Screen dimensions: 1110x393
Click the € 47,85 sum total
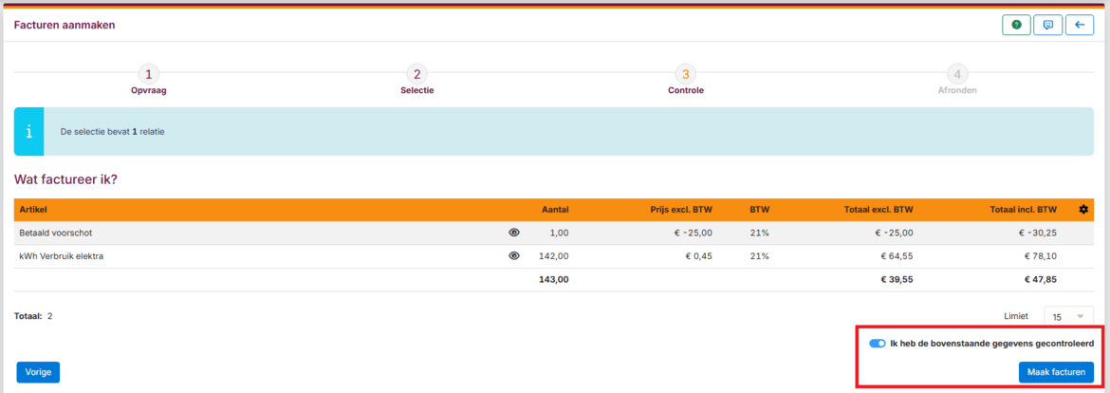(1040, 280)
